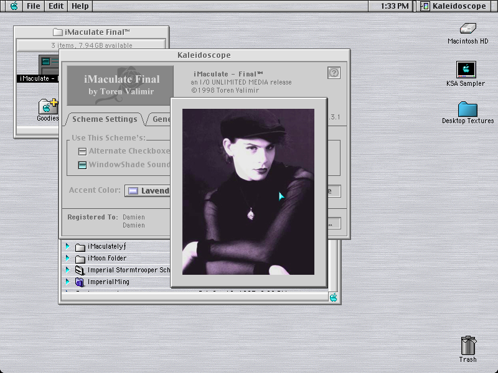Open the Help menu
This screenshot has width=498, height=373.
[80, 6]
